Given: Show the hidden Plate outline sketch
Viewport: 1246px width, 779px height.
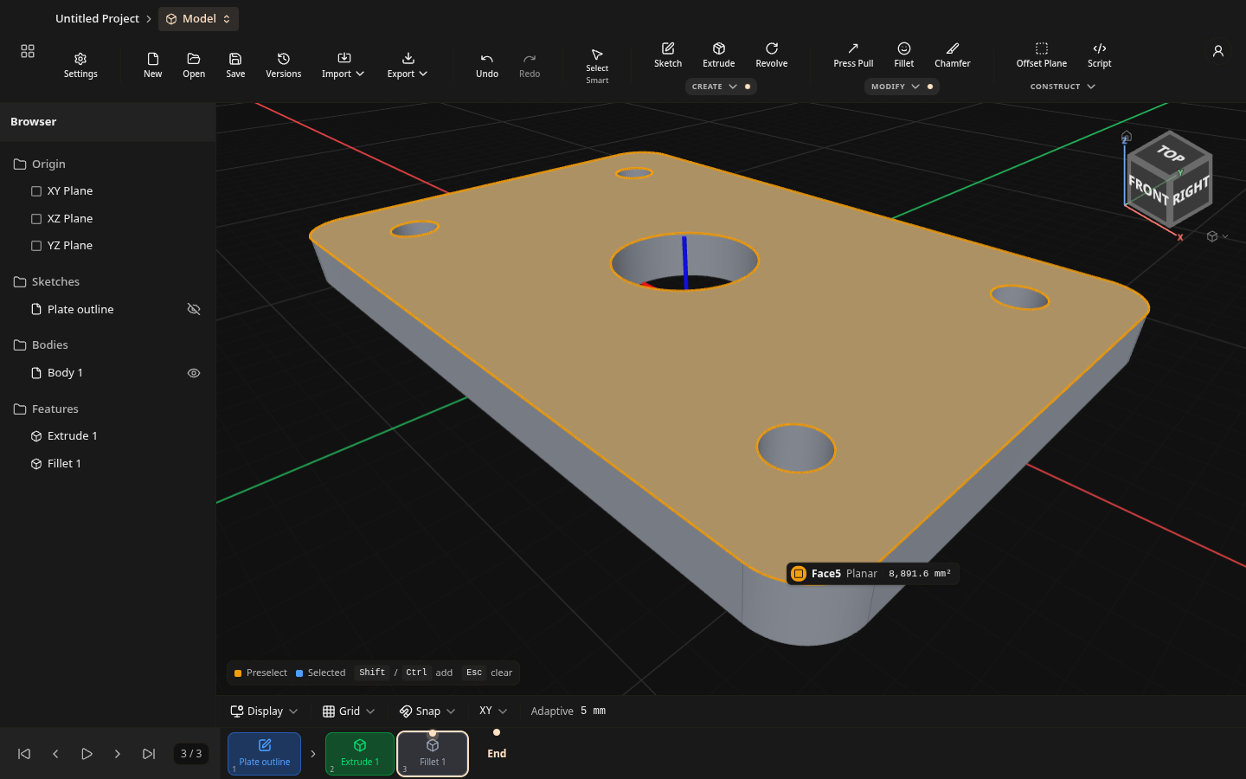Looking at the screenshot, I should (x=194, y=309).
